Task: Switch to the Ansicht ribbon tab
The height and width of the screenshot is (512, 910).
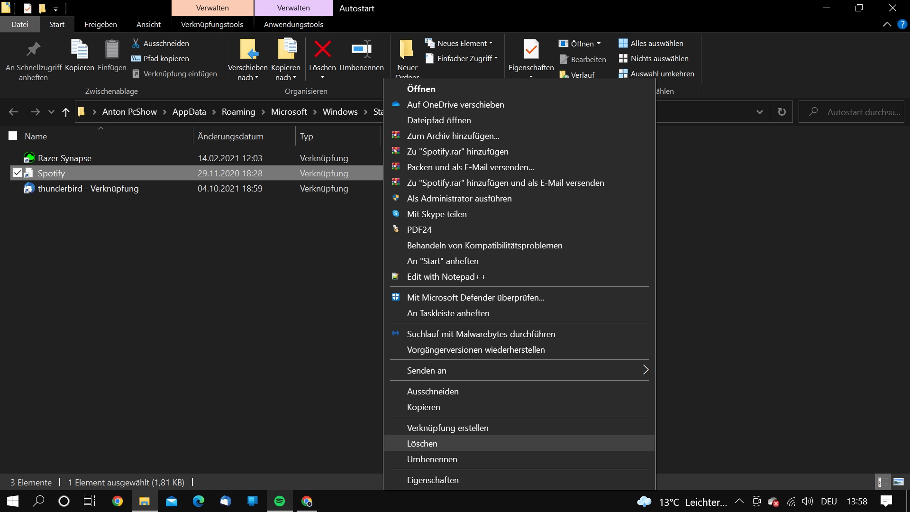Action: click(x=148, y=24)
